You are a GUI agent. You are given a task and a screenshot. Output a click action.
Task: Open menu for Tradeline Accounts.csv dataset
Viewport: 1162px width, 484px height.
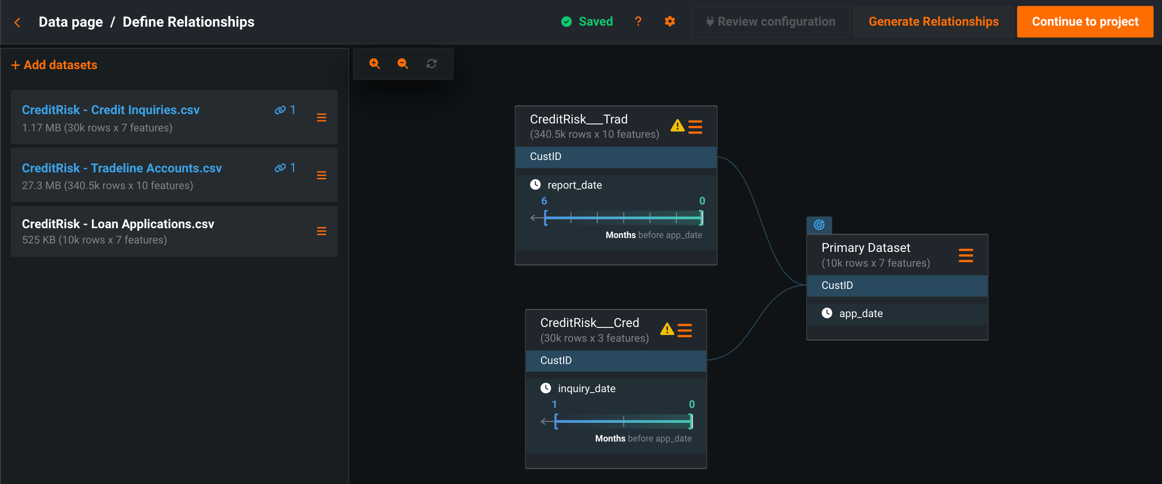321,175
